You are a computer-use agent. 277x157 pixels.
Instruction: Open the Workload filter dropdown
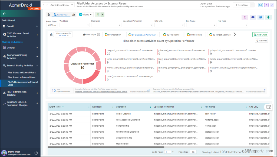click(x=75, y=25)
